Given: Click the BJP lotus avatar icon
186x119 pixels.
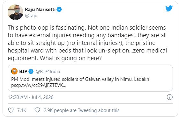Looking at the screenshot, I should pyautogui.click(x=14, y=71).
